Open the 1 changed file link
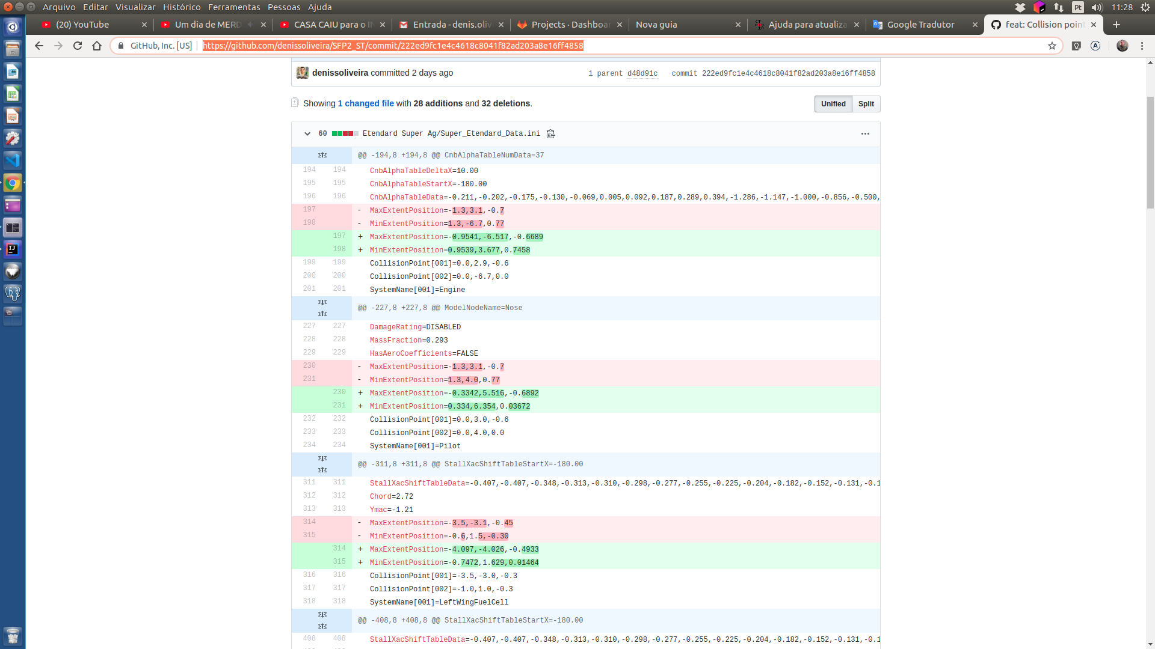The height and width of the screenshot is (649, 1155). tap(366, 103)
